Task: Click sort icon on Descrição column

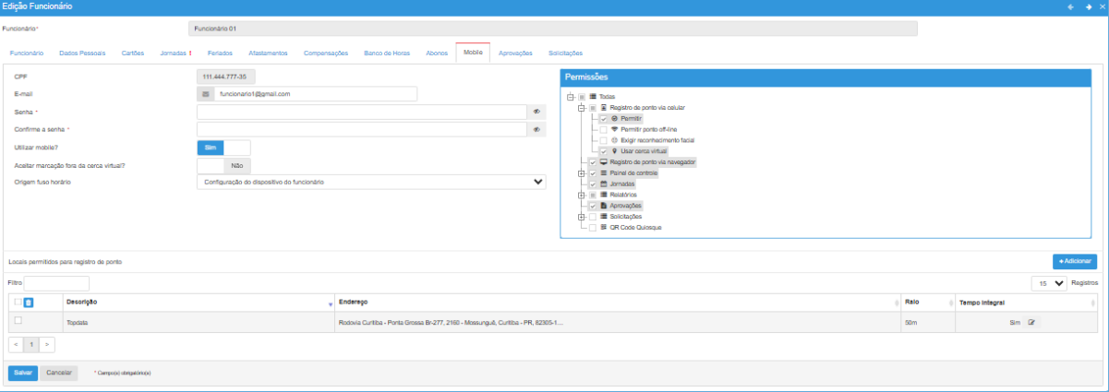Action: 331,303
